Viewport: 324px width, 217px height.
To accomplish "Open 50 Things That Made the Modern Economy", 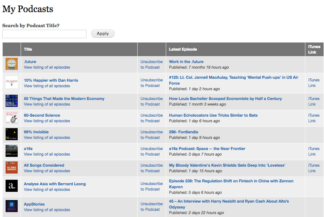I will pos(64,99).
